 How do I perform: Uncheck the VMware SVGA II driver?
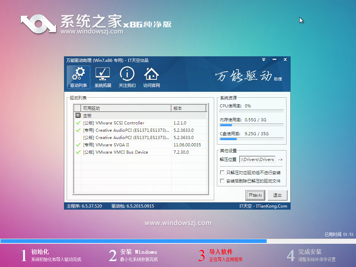tap(78, 145)
